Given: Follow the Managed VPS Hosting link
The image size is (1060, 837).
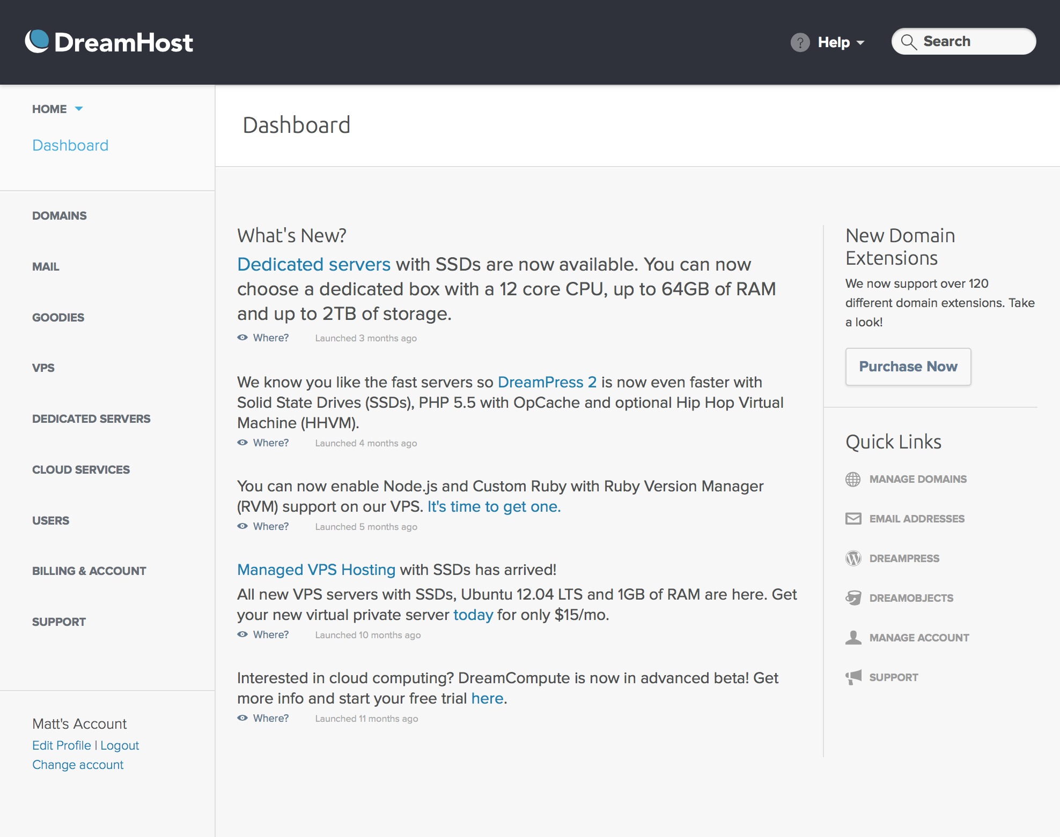Looking at the screenshot, I should pyautogui.click(x=316, y=570).
